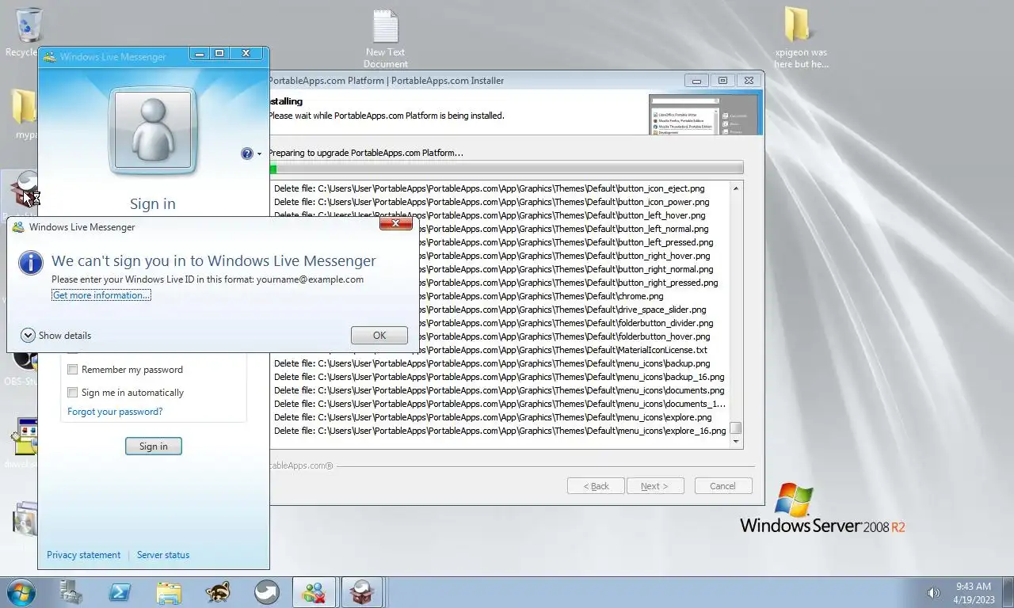Select log row ending 'backup_16.png'
The height and width of the screenshot is (608, 1014).
point(499,377)
